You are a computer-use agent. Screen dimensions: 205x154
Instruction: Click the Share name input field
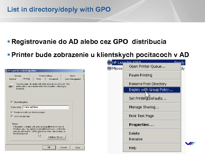pos(46,107)
